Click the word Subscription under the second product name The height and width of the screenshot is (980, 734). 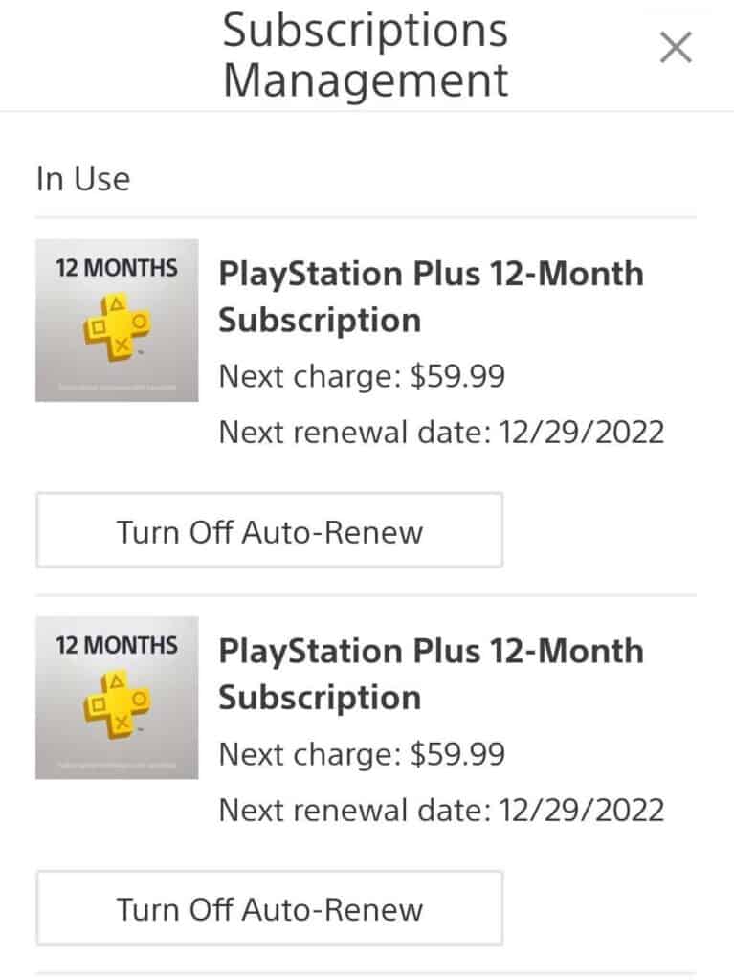point(320,698)
